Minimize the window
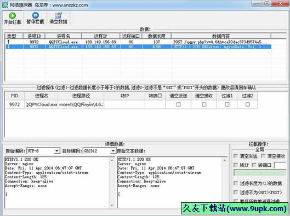290x216 pixels. pos(257,4)
